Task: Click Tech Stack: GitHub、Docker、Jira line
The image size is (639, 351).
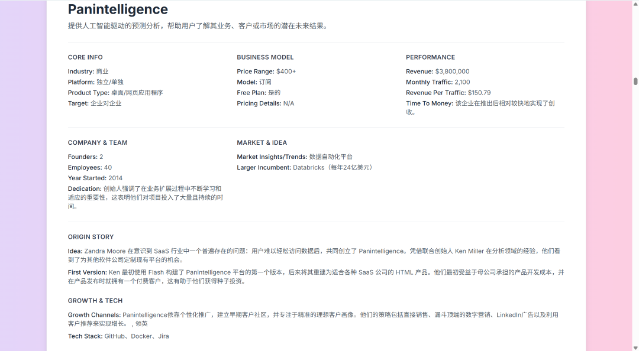Action: [118, 336]
